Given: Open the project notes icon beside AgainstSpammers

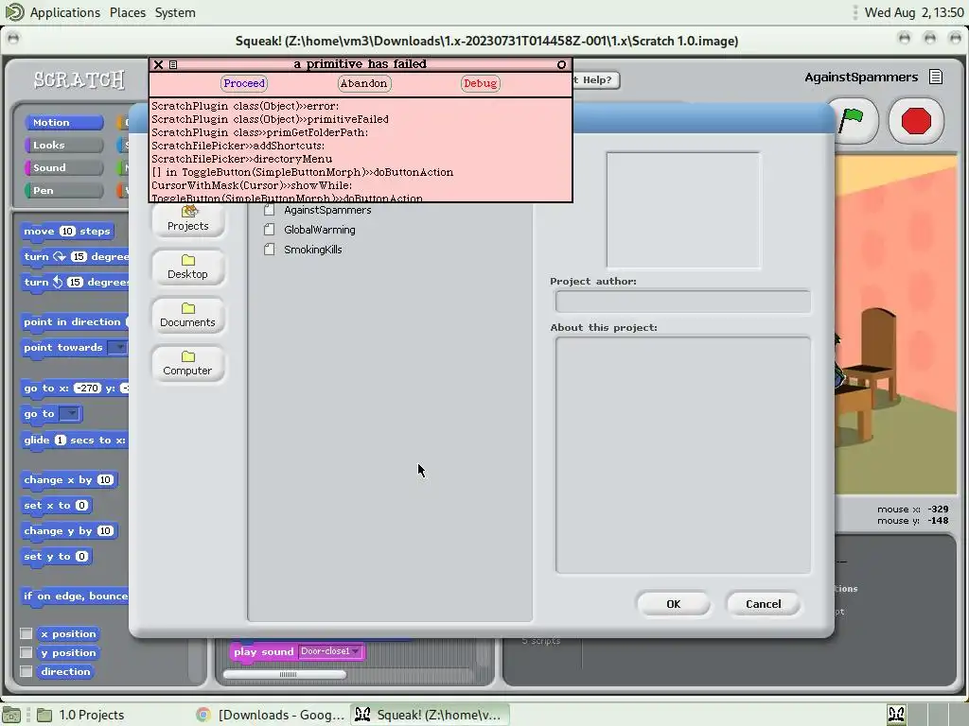Looking at the screenshot, I should 936,78.
